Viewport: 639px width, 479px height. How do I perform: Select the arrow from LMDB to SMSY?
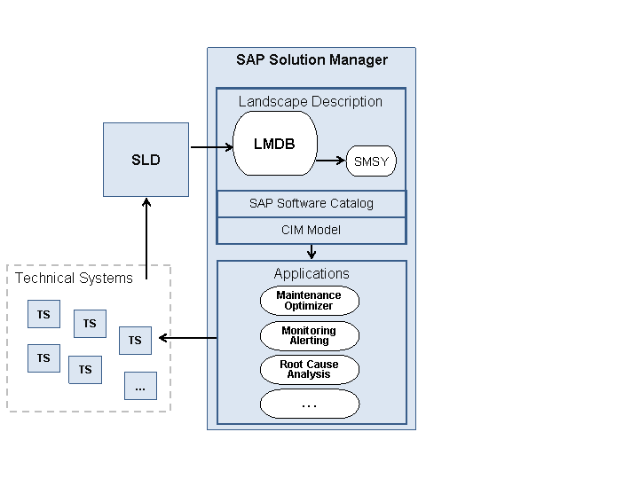point(331,161)
